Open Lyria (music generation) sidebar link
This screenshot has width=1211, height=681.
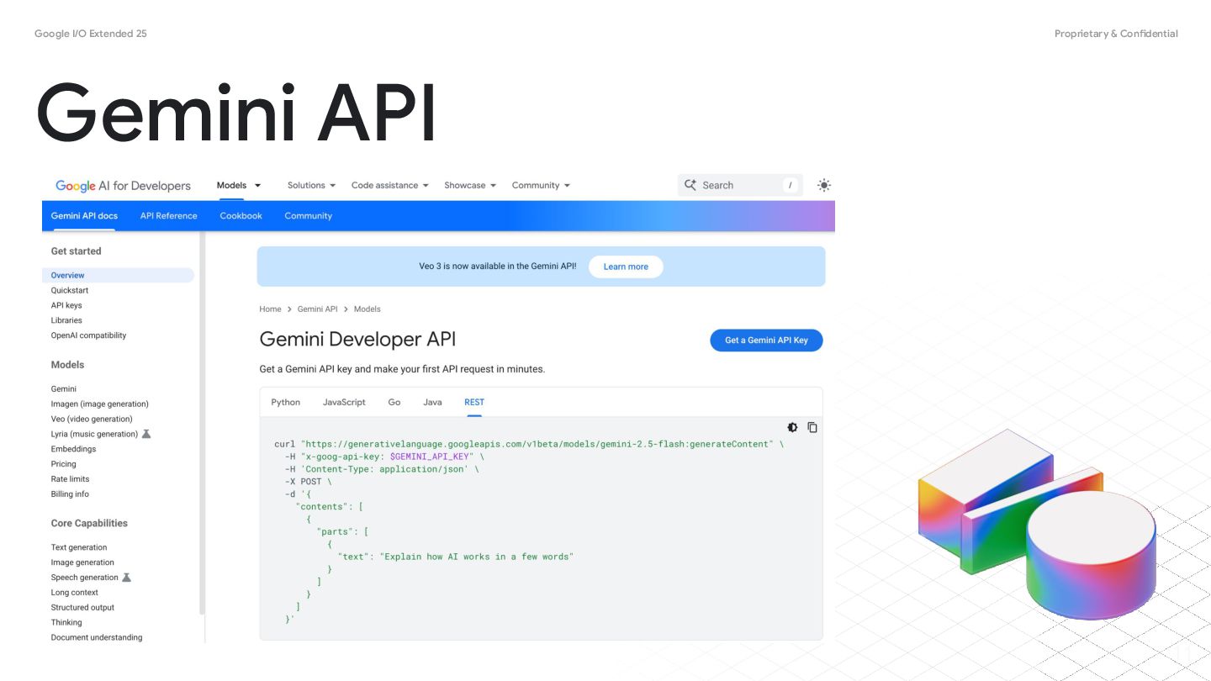(x=94, y=434)
